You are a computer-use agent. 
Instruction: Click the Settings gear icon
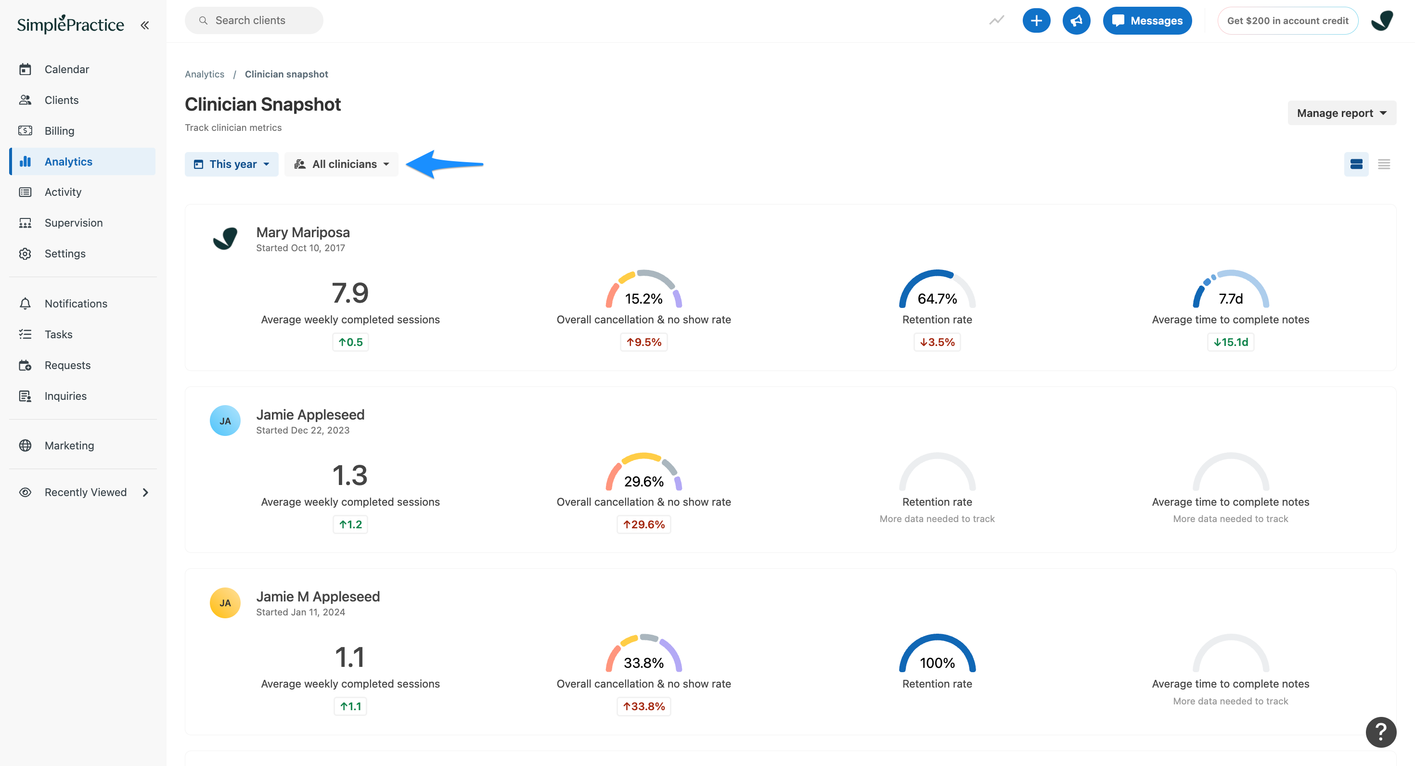25,254
